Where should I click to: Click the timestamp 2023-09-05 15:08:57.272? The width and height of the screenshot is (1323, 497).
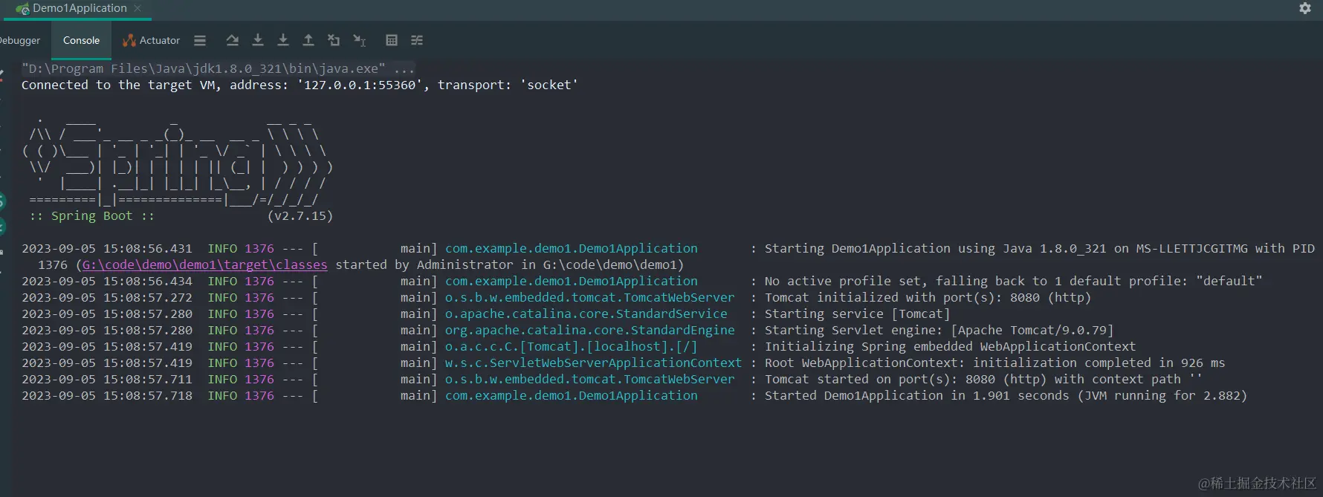pyautogui.click(x=107, y=297)
